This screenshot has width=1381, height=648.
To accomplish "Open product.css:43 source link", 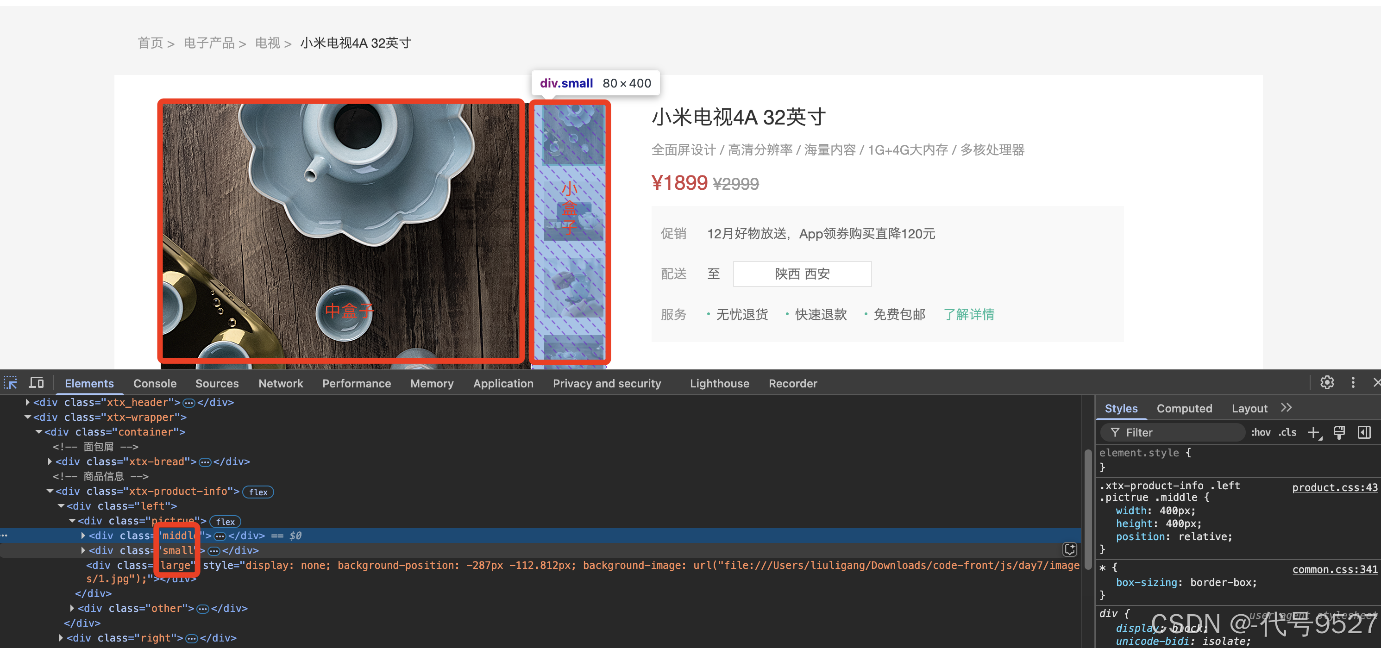I will tap(1334, 487).
